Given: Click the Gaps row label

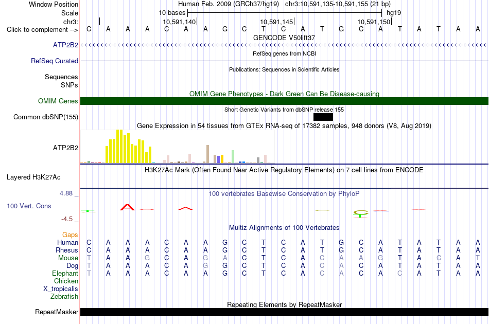Looking at the screenshot, I should 70,235.
